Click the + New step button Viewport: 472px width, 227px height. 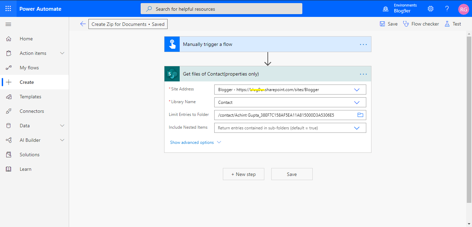click(x=243, y=174)
